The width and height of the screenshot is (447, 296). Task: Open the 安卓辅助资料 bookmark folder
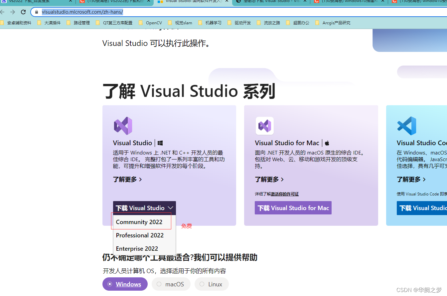point(16,23)
